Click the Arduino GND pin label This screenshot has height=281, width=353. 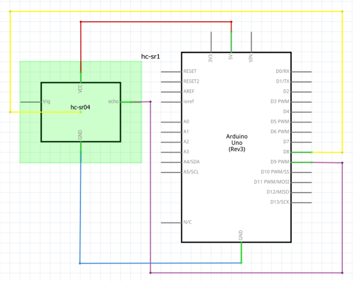click(x=240, y=235)
